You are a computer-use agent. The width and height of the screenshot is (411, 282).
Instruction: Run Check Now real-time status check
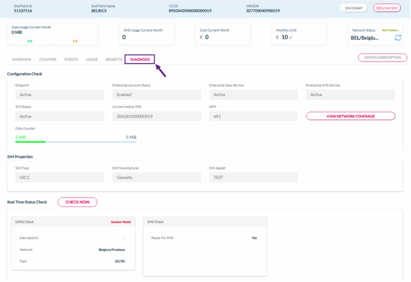coord(77,202)
